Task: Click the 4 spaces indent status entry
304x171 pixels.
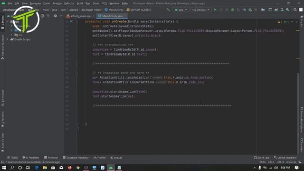Action: coord(291,162)
